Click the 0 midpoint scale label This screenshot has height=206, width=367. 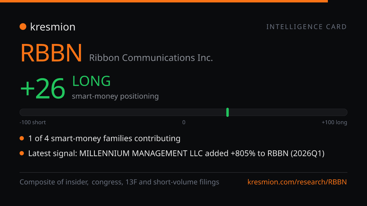[184, 122]
